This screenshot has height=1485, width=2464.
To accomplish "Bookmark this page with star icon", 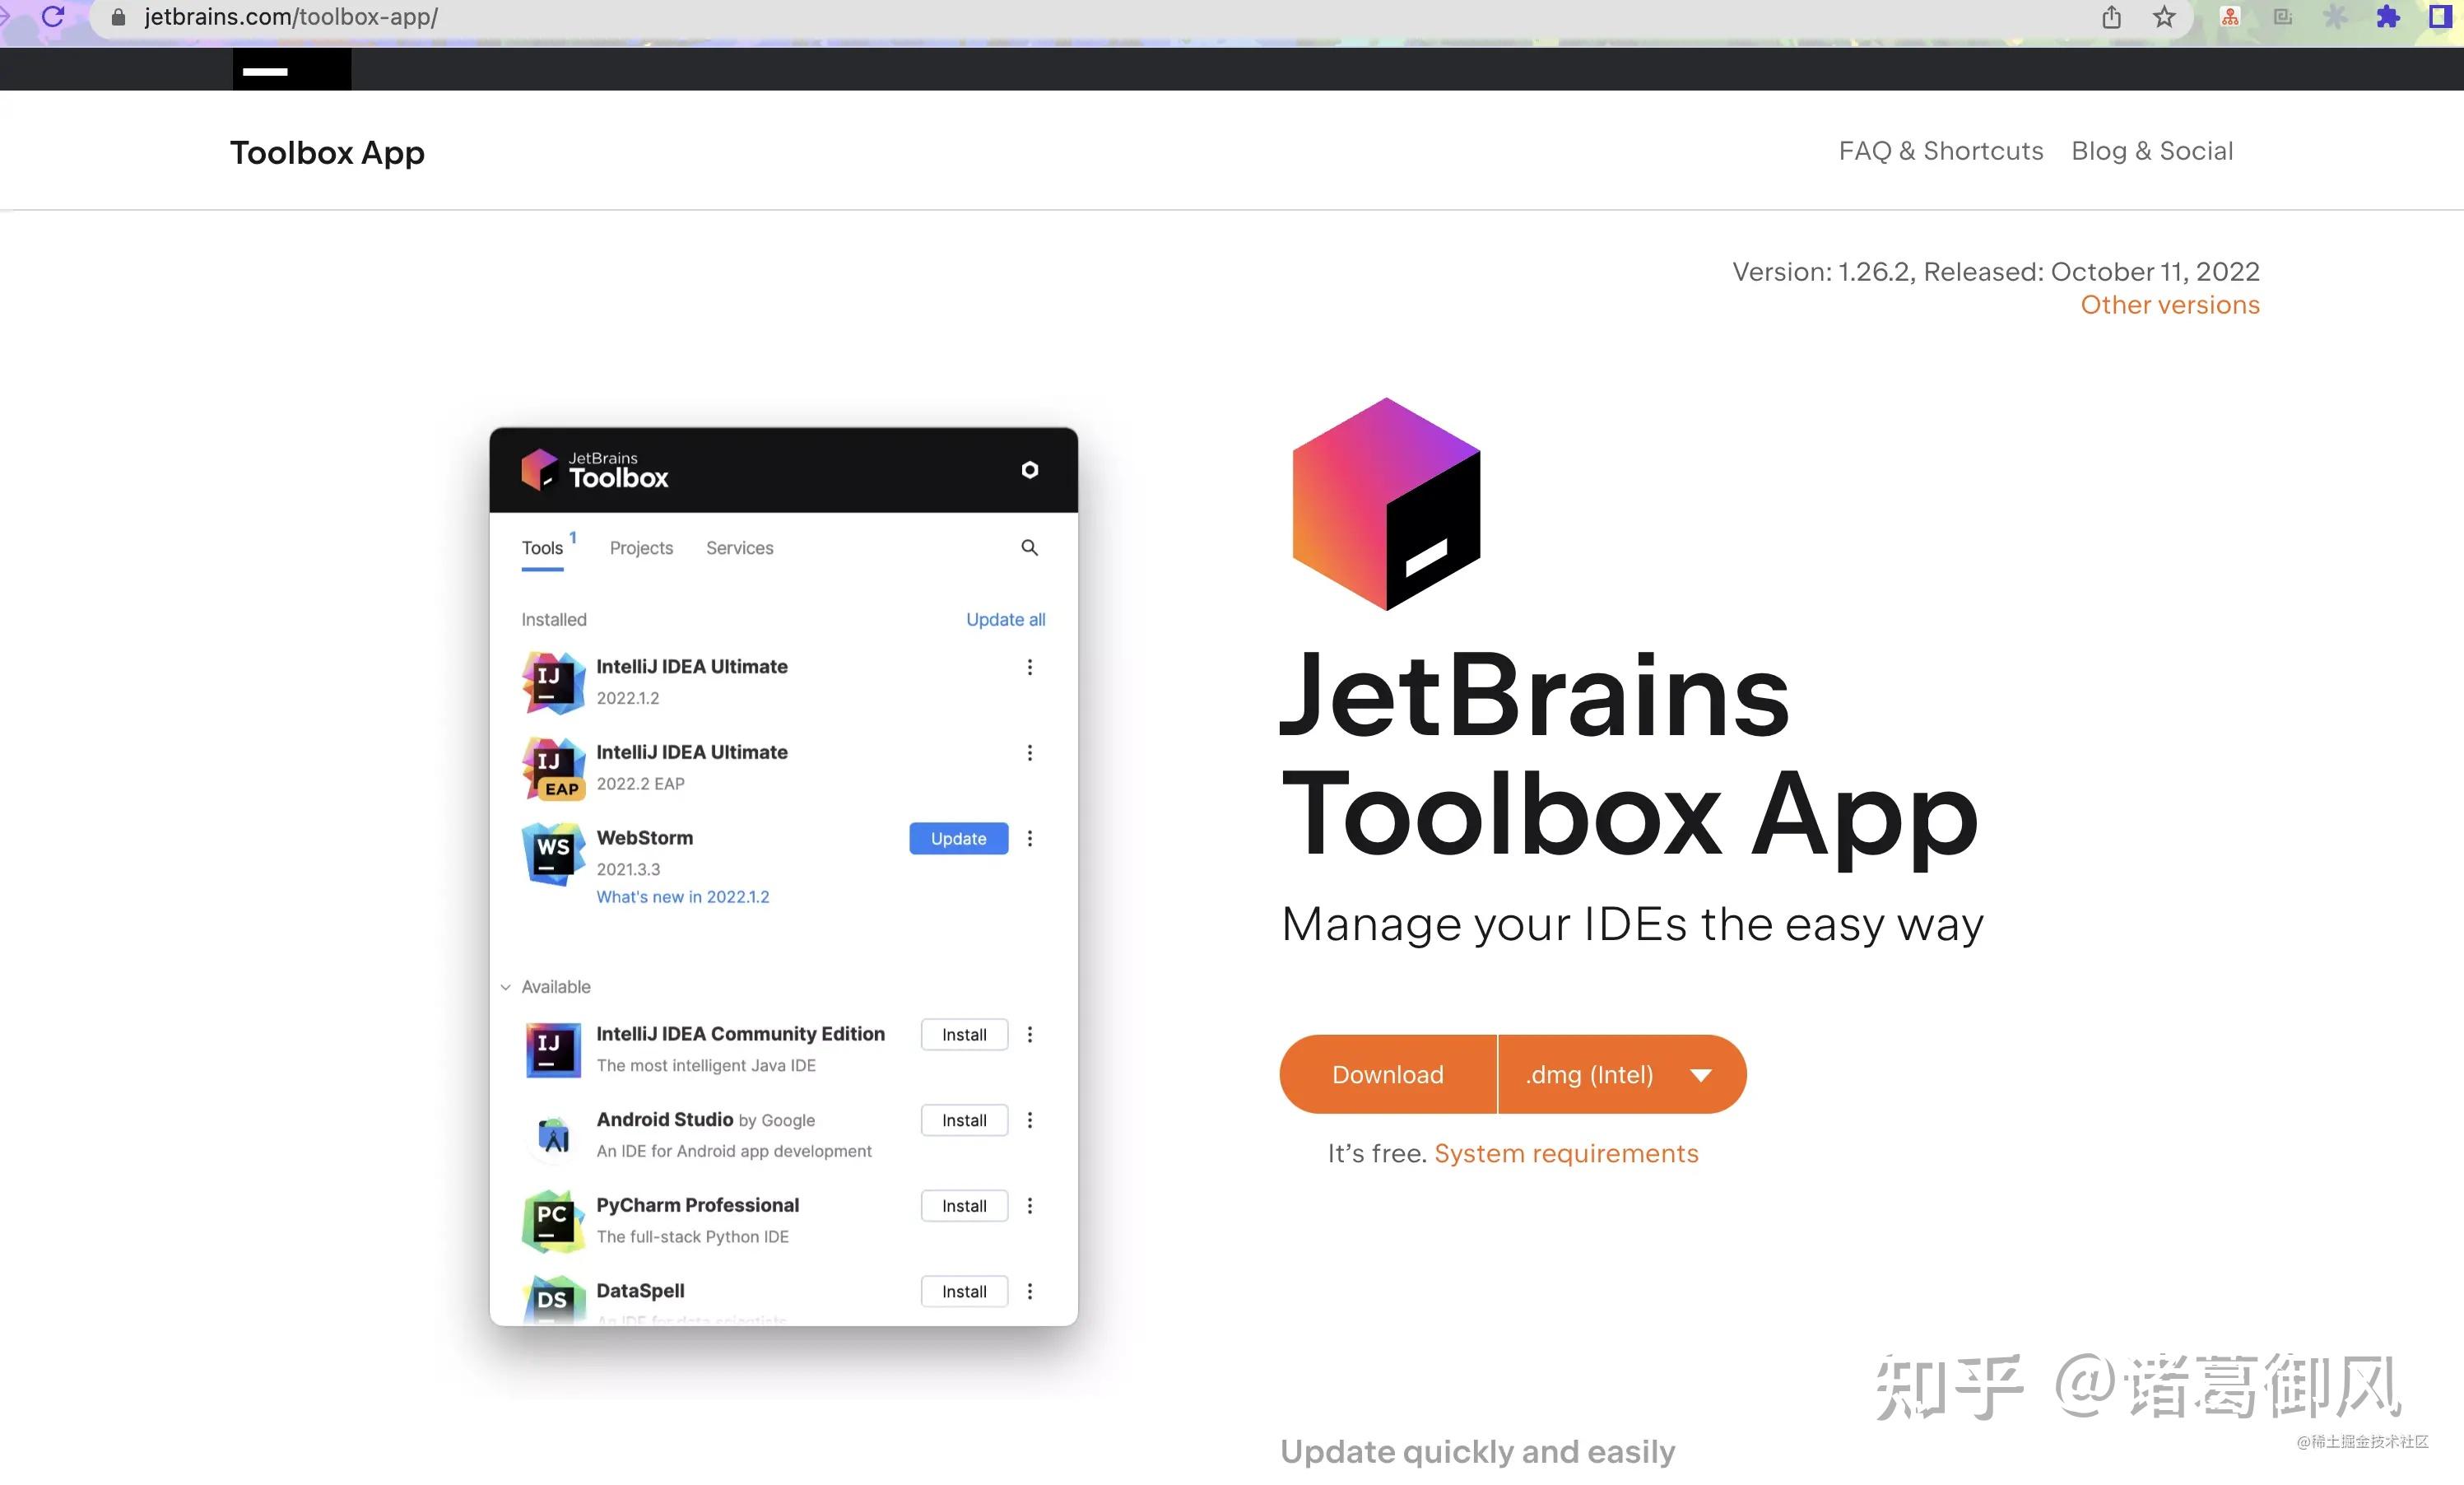I will pyautogui.click(x=2164, y=17).
